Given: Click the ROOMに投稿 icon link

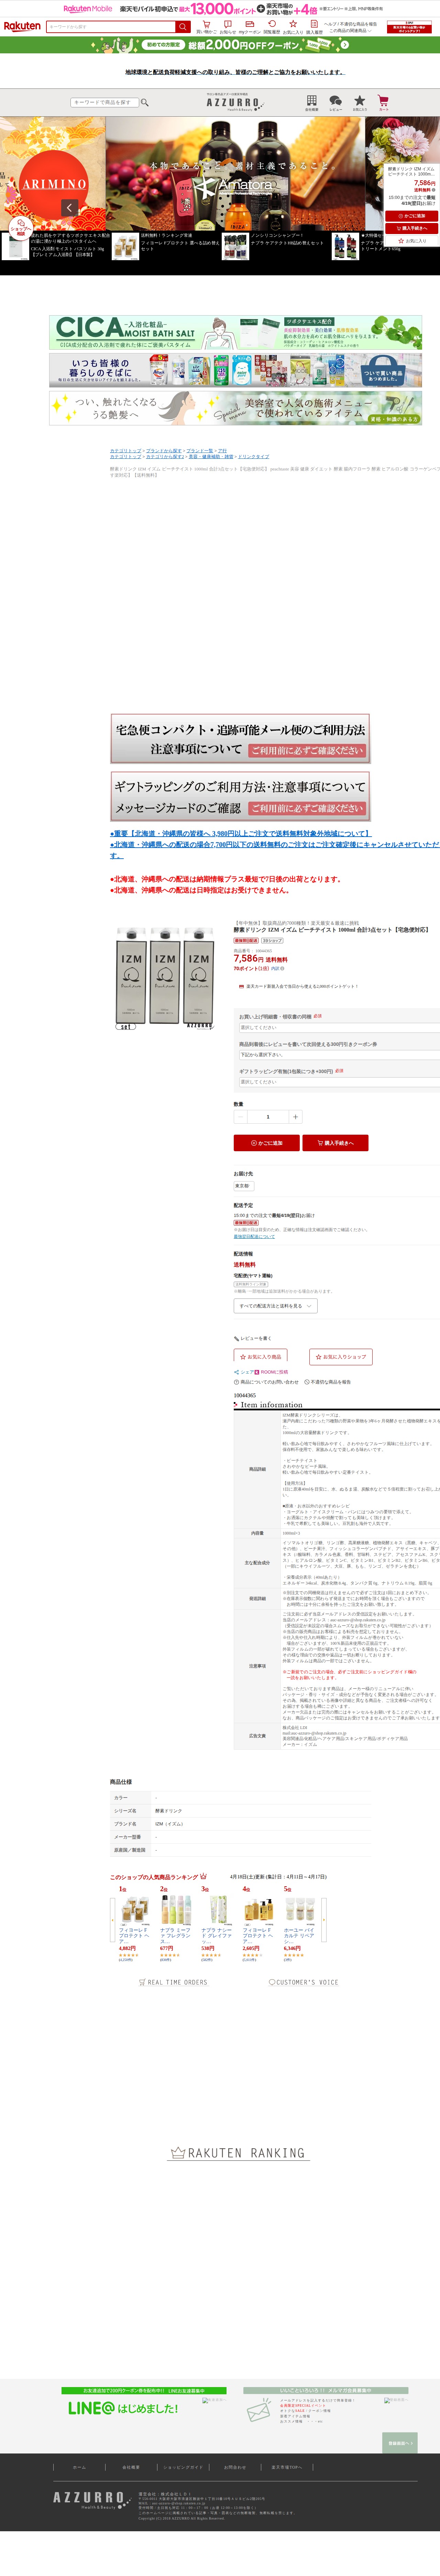Looking at the screenshot, I should click(x=271, y=1372).
